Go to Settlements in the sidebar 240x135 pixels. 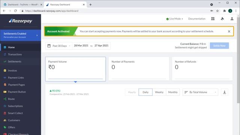coord(21,61)
